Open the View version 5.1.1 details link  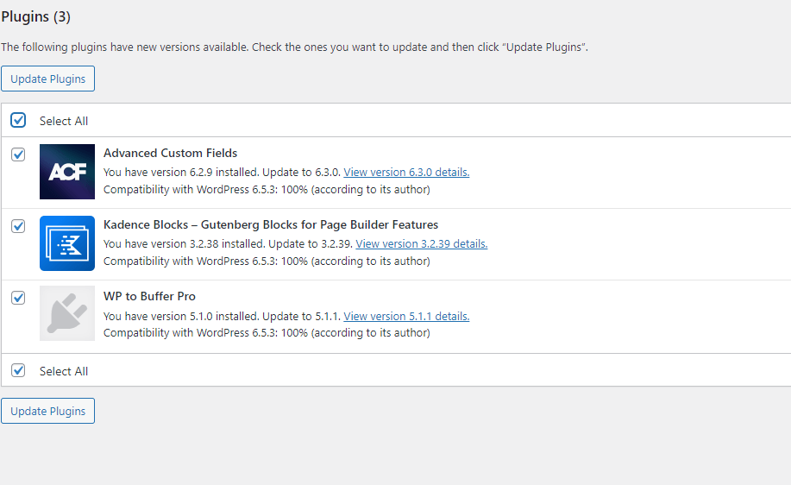pyautogui.click(x=406, y=317)
